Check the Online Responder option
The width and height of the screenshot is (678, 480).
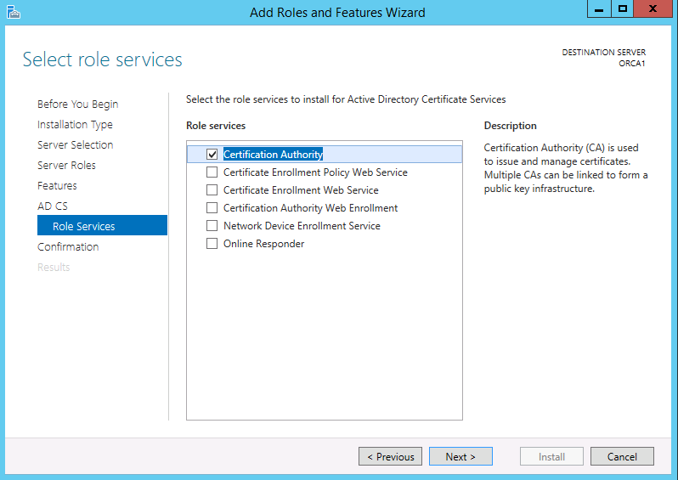212,244
